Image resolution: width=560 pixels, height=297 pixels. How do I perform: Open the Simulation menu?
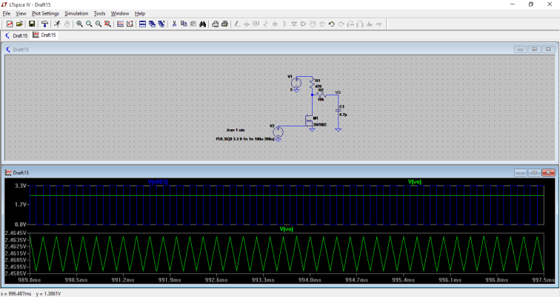coord(76,13)
